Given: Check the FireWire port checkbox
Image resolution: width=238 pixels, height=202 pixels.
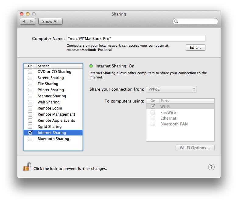Looking at the screenshot, I should tap(153, 112).
